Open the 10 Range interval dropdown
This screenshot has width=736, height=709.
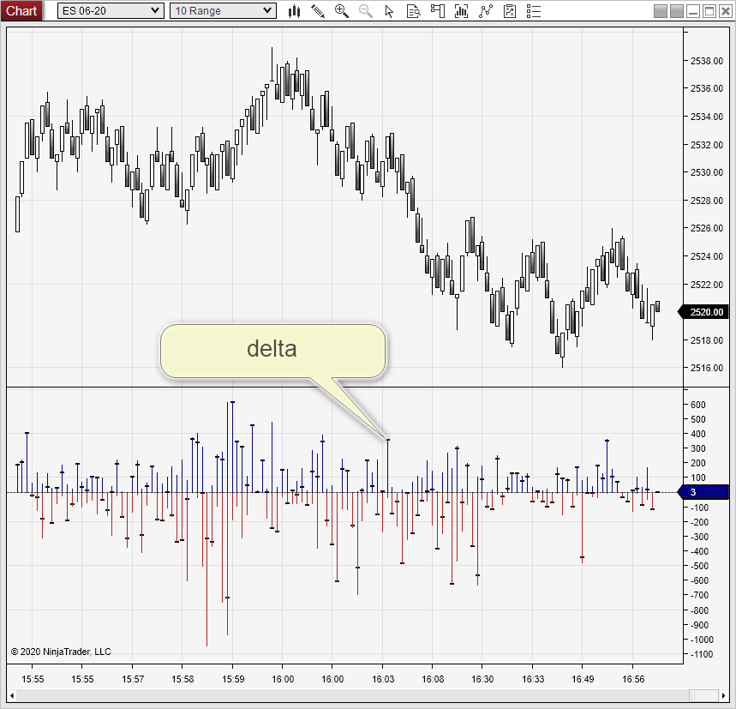(223, 11)
